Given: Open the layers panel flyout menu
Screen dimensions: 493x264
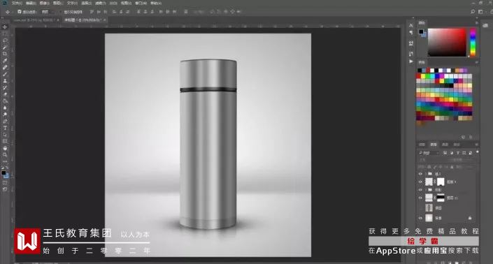Looking at the screenshot, I should click(477, 145).
